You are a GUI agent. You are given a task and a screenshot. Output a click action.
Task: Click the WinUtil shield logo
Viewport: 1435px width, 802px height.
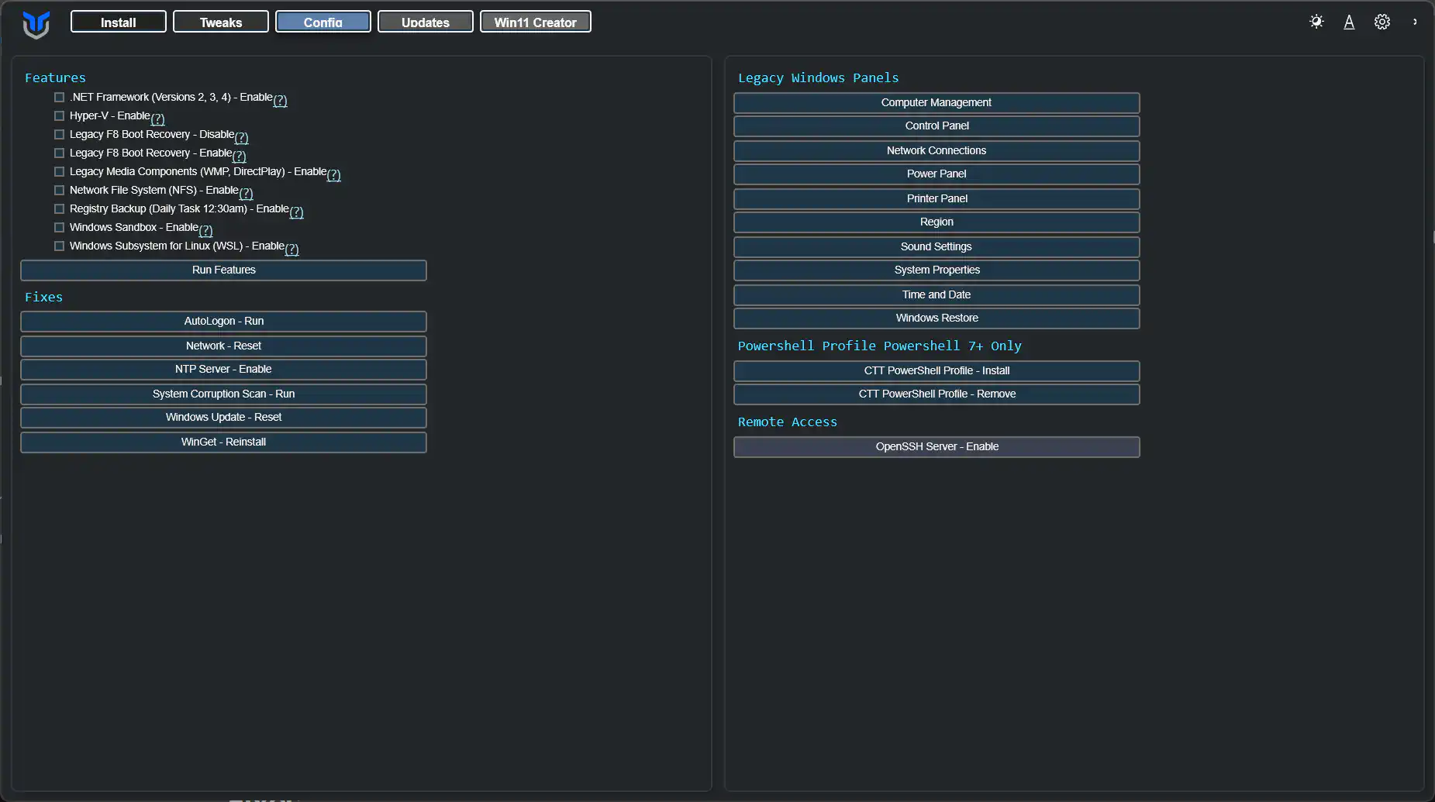[36, 24]
